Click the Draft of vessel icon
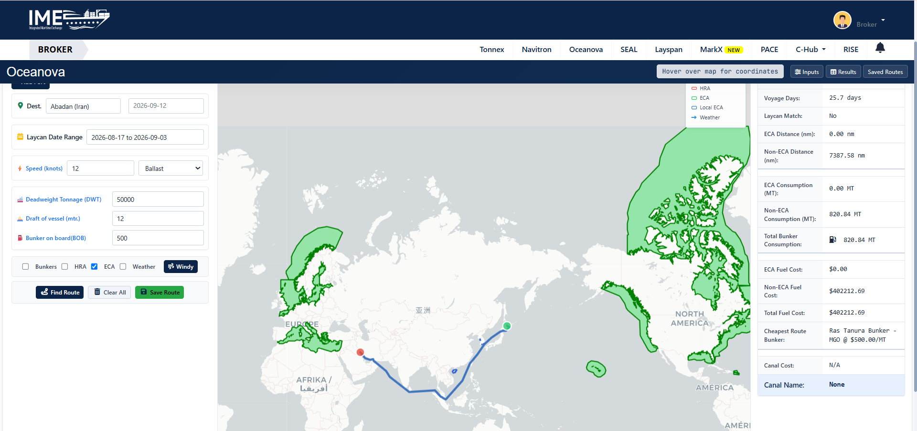The width and height of the screenshot is (917, 431). 20,219
